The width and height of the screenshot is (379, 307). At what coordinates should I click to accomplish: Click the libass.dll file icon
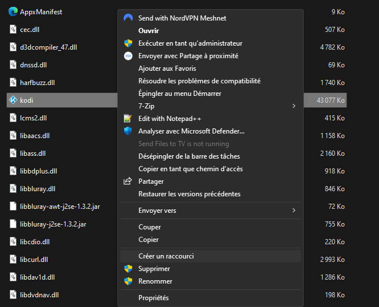[x=13, y=153]
